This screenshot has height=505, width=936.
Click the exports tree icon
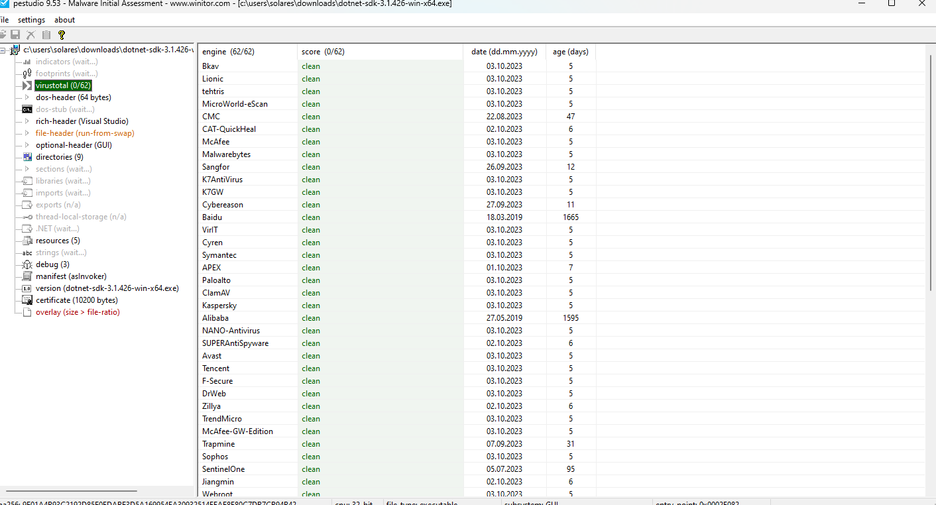point(27,205)
